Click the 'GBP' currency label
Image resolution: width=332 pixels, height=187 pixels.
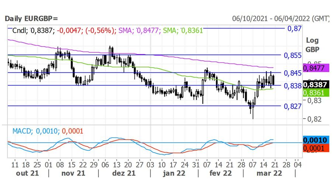click(x=312, y=50)
